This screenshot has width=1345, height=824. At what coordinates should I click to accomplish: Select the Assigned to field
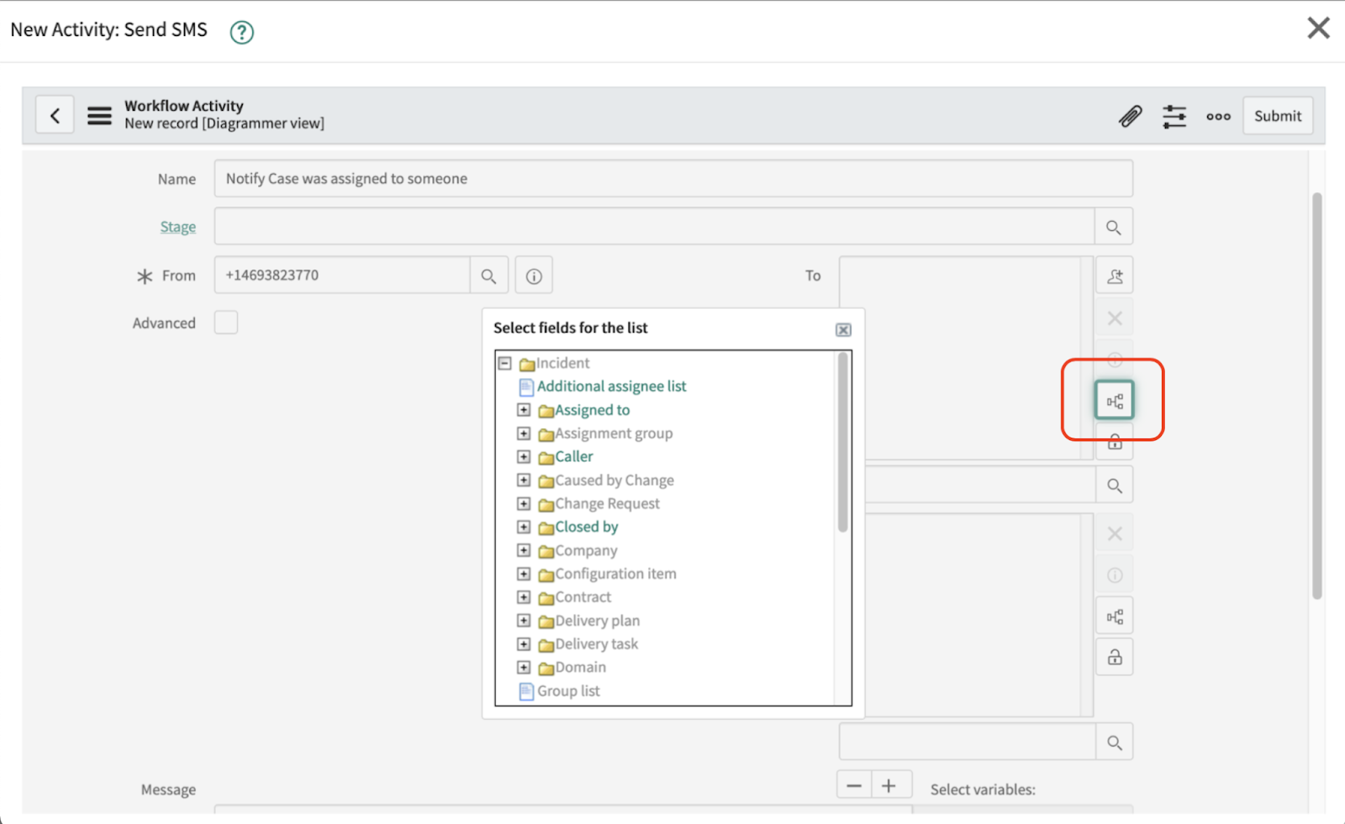pyautogui.click(x=592, y=410)
